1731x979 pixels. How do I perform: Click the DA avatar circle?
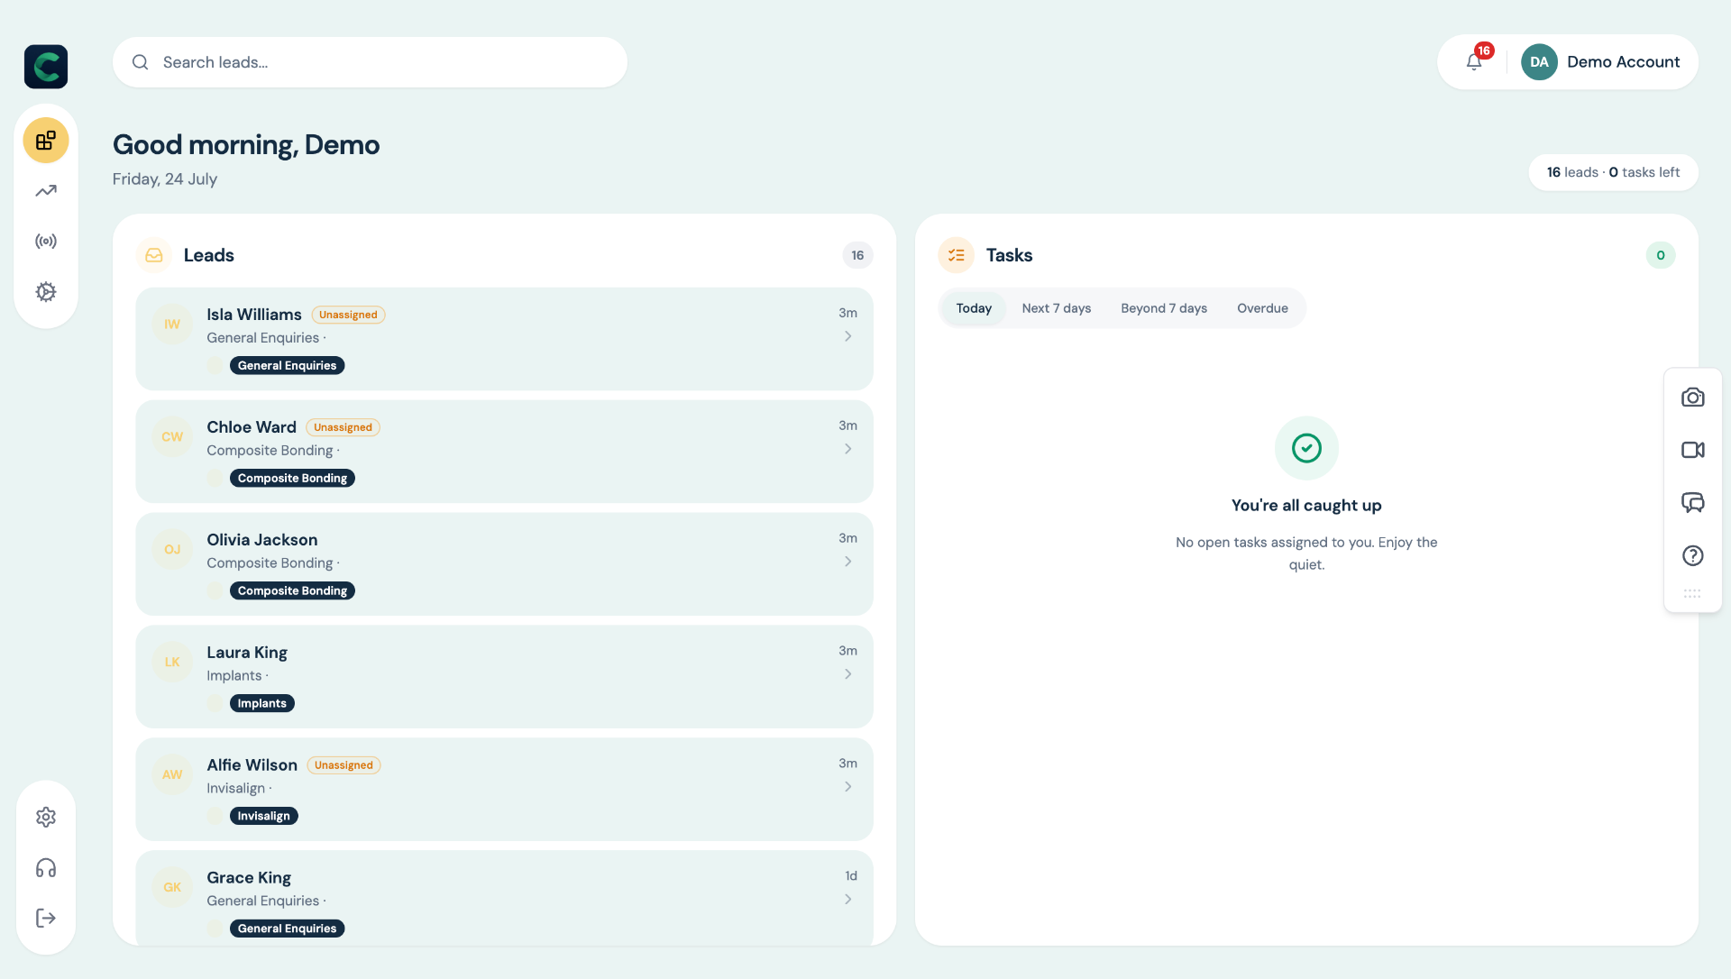1539,62
